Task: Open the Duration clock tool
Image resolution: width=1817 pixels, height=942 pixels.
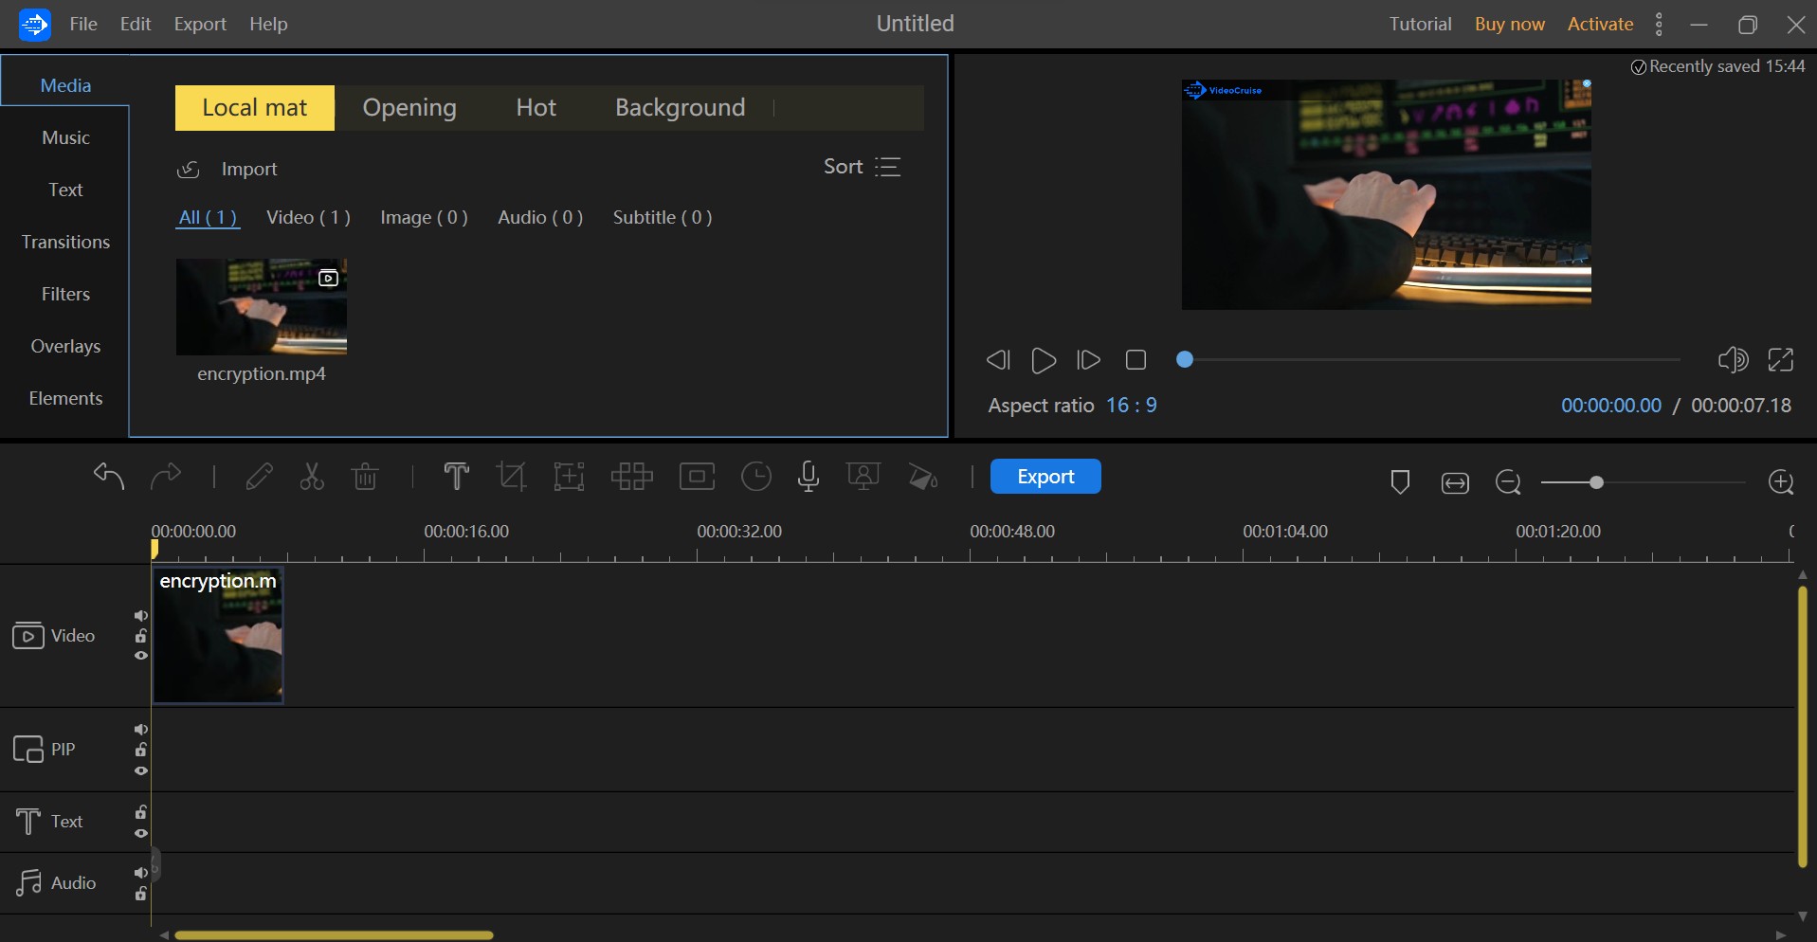Action: click(756, 476)
